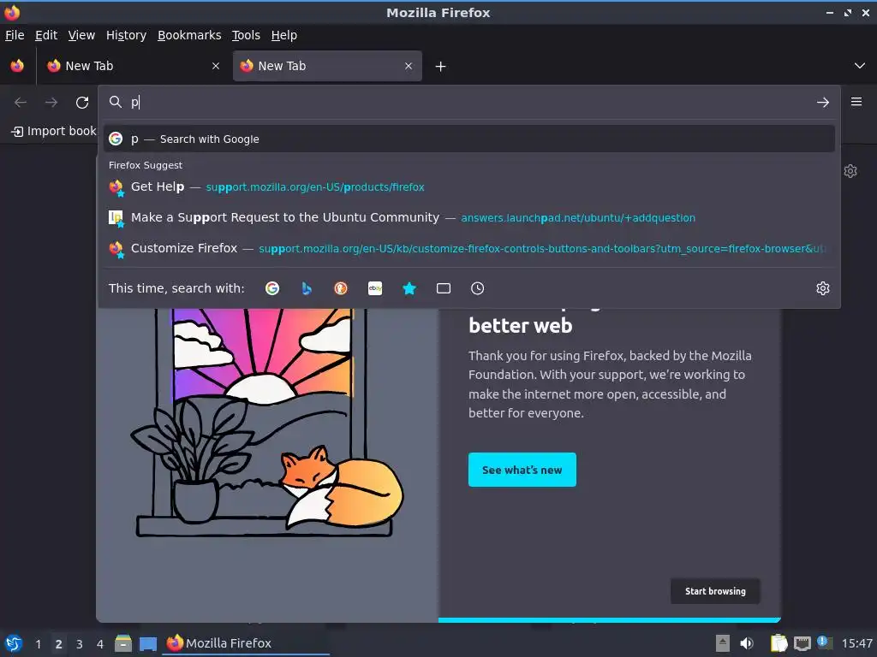Search this time with Bing icon

coord(307,288)
